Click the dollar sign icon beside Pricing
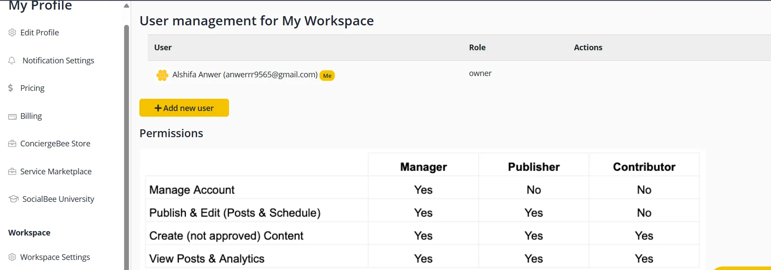This screenshot has height=270, width=771. coord(11,88)
